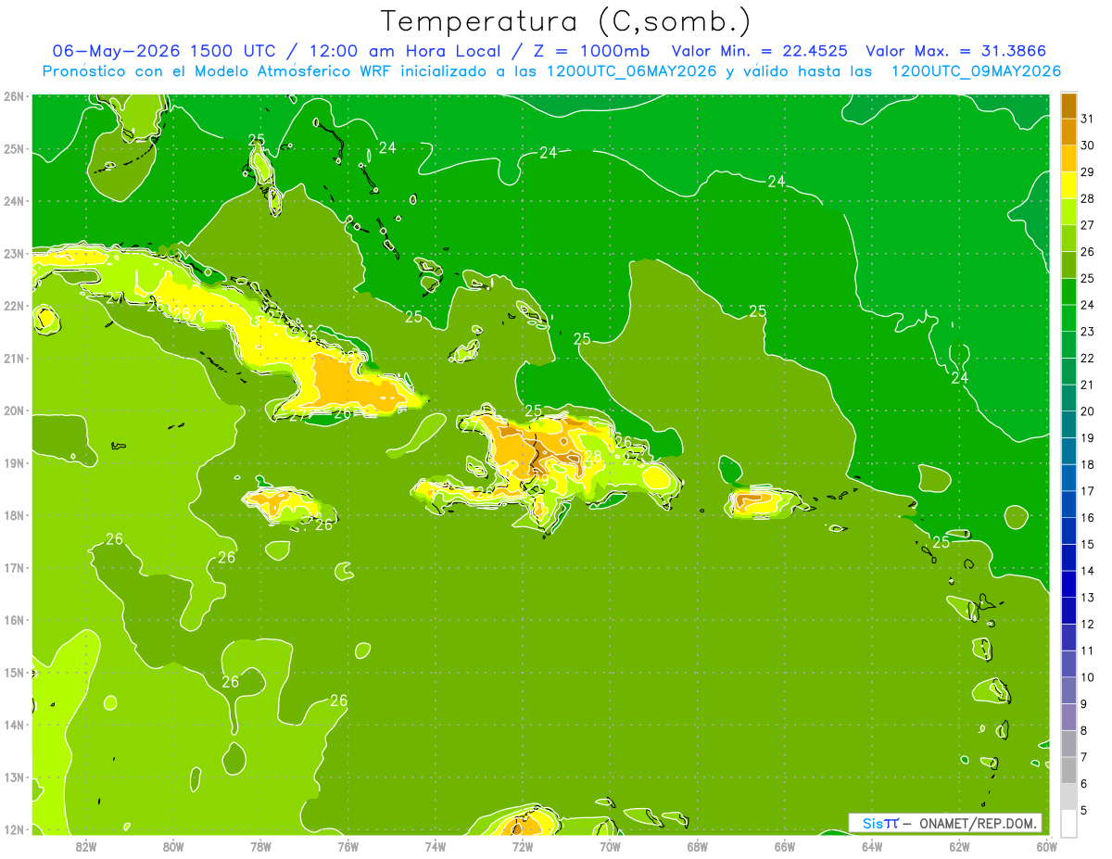1112x859 pixels.
Task: Click the hot spot over Puerto Rico
Action: pyautogui.click(x=757, y=501)
